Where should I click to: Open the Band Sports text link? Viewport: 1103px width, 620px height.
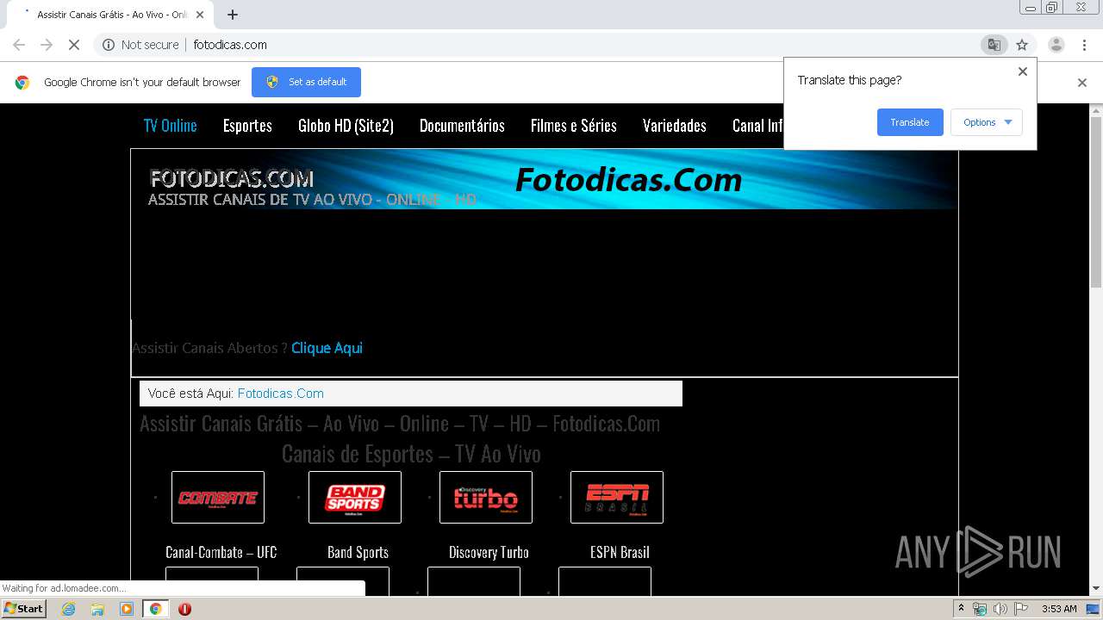[x=358, y=553]
